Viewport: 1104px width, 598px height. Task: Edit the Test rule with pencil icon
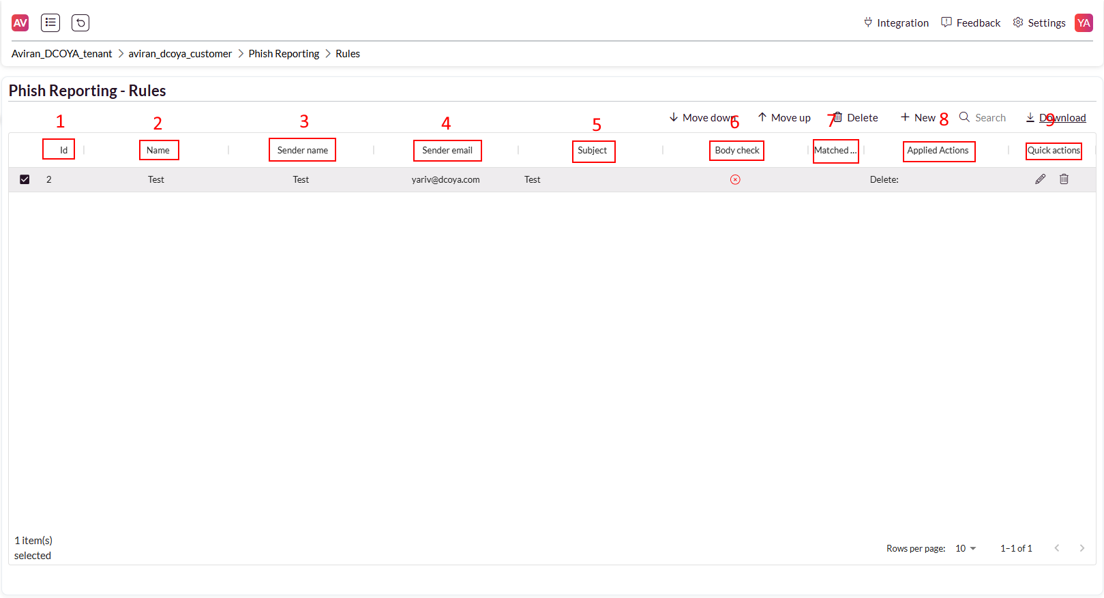[x=1040, y=179]
